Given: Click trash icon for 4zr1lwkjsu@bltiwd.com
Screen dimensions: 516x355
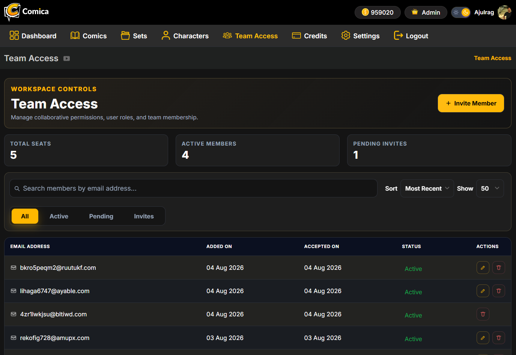Looking at the screenshot, I should (483, 314).
